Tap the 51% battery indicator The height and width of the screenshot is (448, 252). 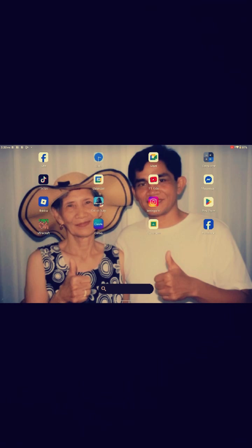pyautogui.click(x=244, y=147)
